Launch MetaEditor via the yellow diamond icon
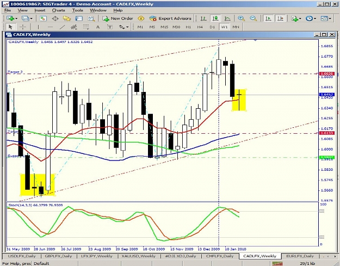This screenshot has width=340, height=266. (x=141, y=18)
